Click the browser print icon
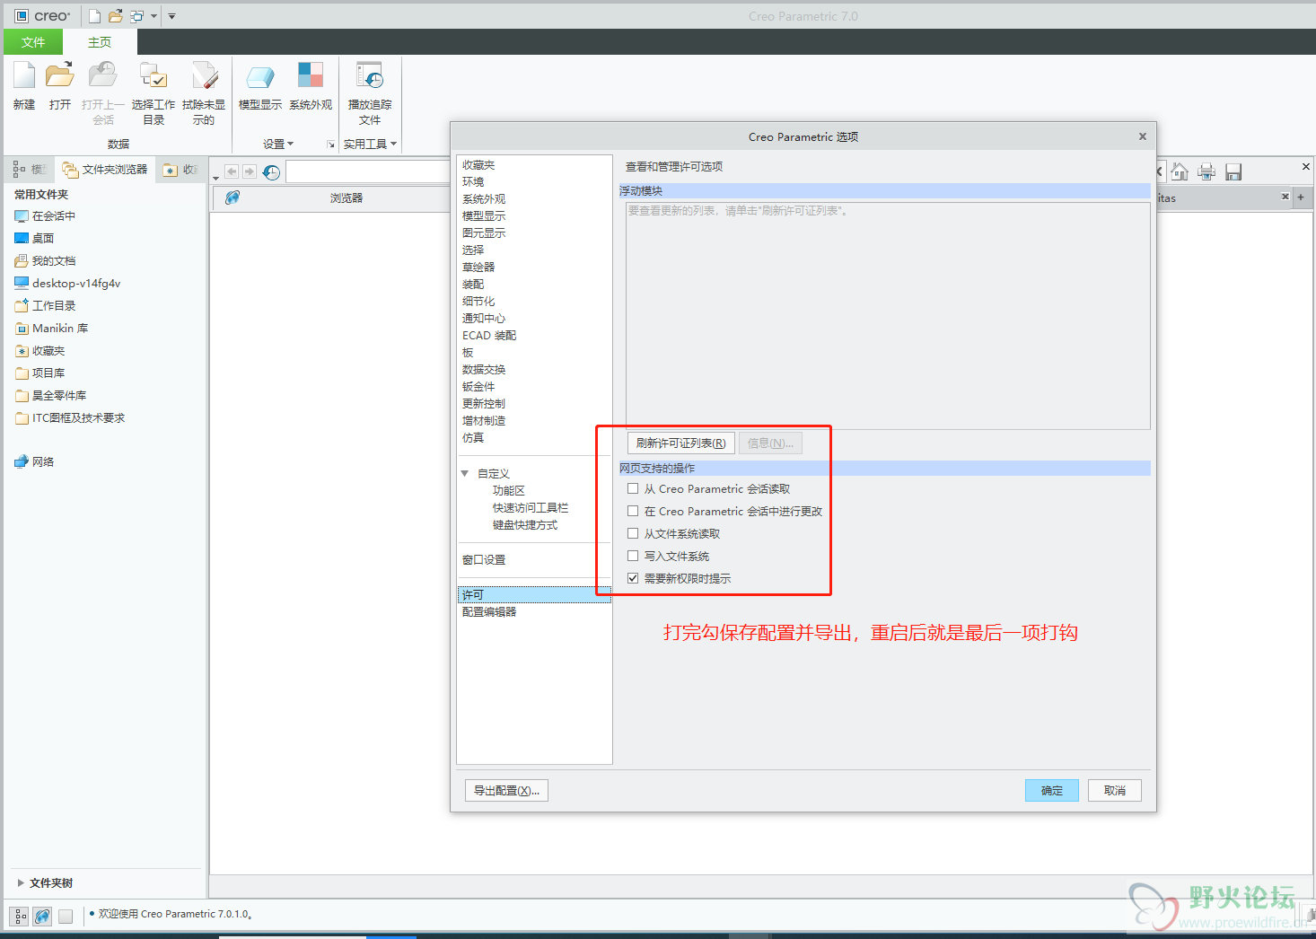1316x939 pixels. [1206, 171]
